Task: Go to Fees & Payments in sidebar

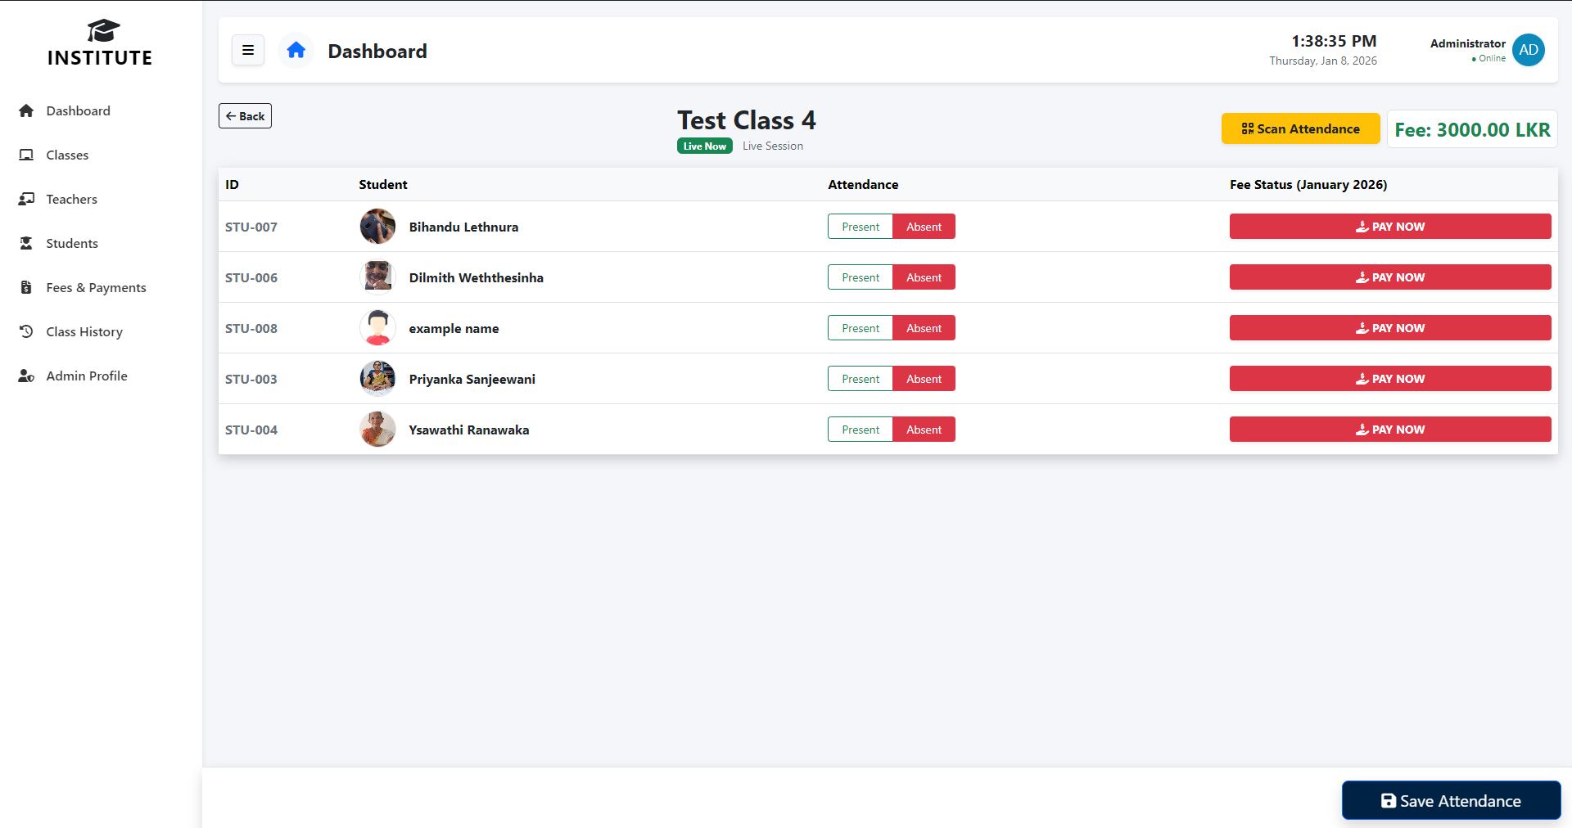Action: (96, 288)
